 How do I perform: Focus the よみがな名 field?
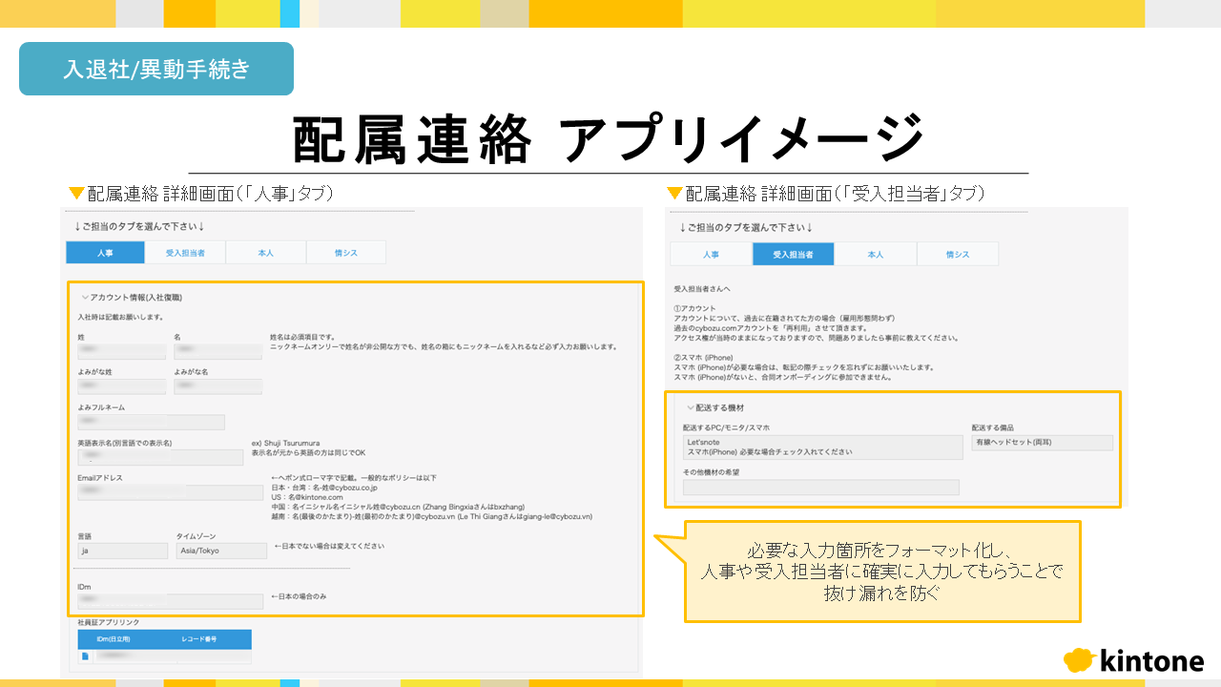pos(218,386)
